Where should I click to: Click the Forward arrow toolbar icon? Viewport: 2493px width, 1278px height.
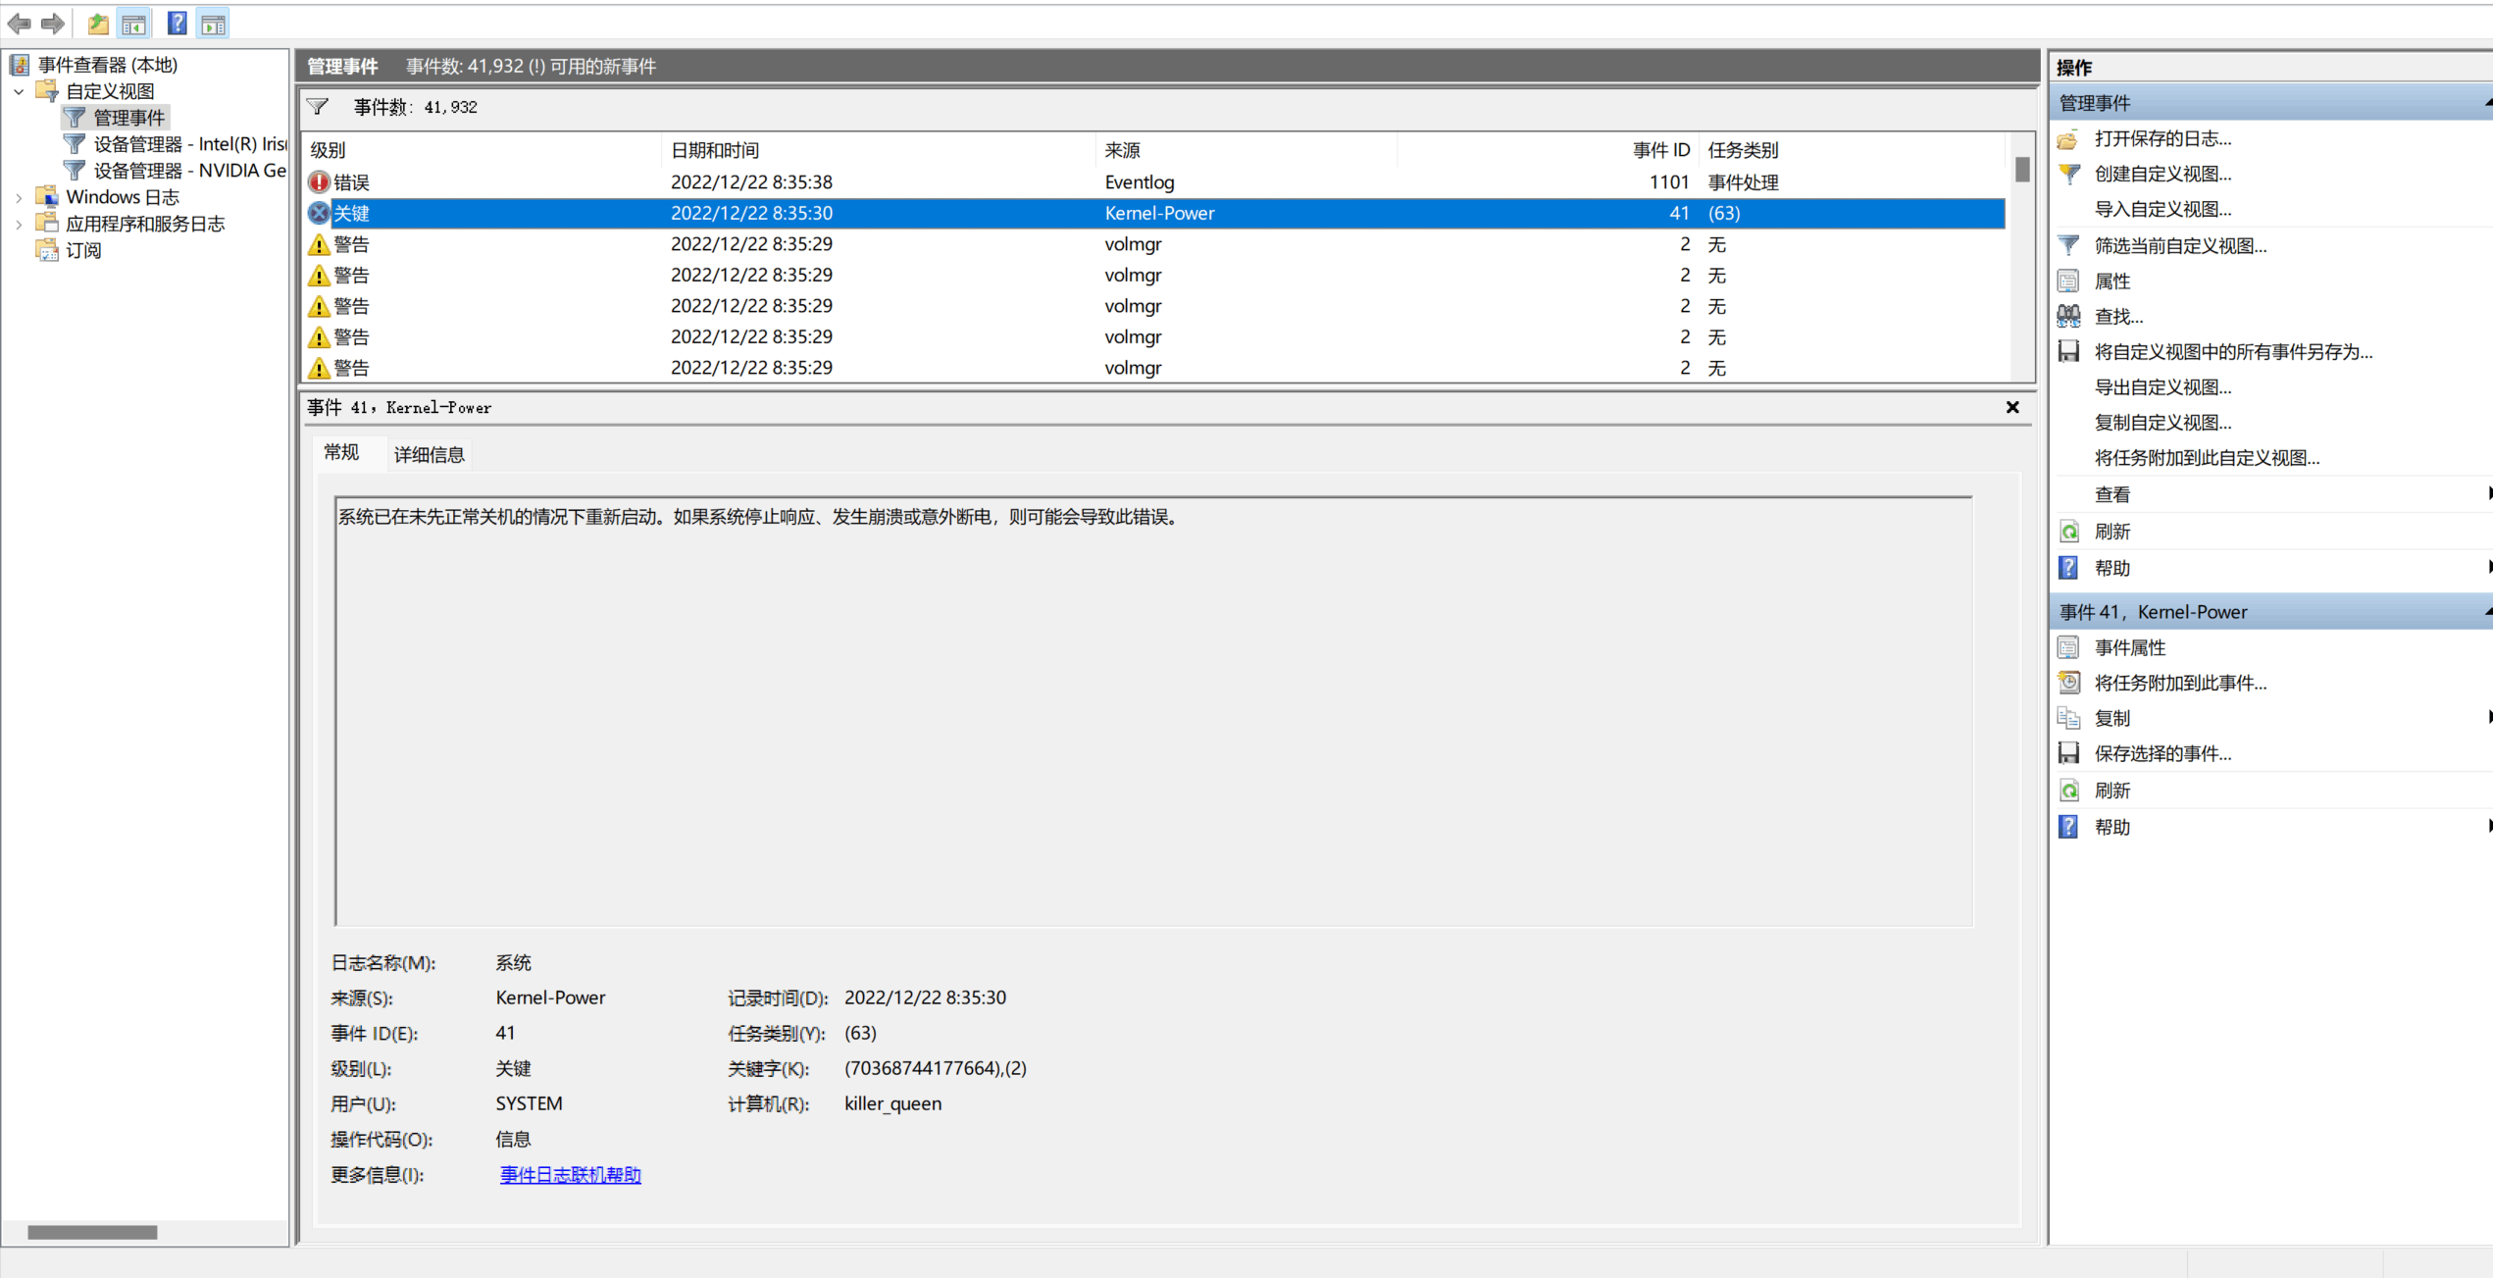(x=53, y=24)
